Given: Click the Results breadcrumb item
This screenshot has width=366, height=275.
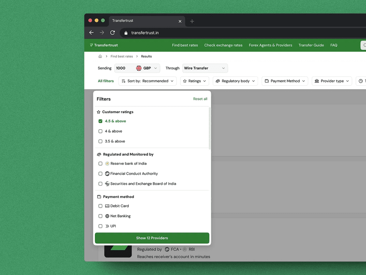Looking at the screenshot, I should (146, 56).
